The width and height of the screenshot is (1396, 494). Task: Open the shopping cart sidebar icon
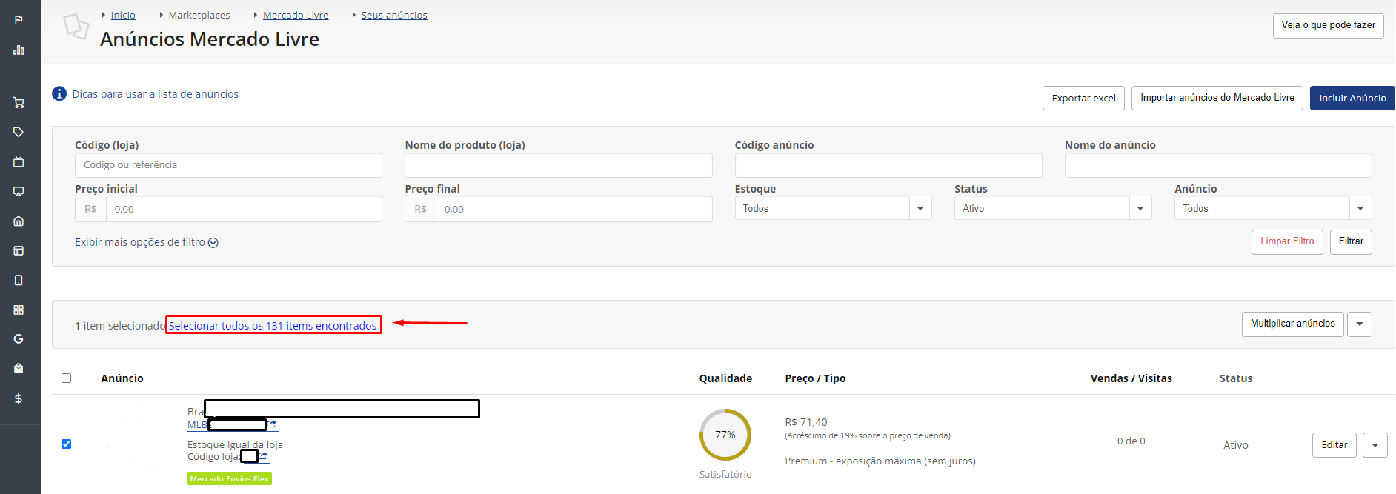coord(19,102)
